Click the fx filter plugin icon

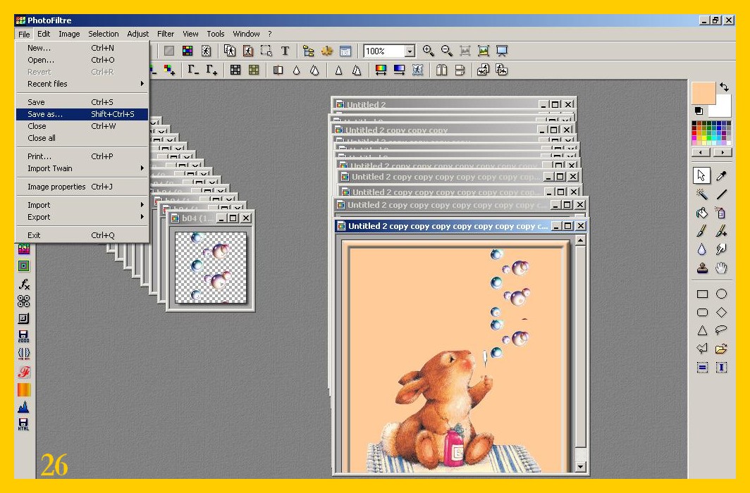[24, 284]
